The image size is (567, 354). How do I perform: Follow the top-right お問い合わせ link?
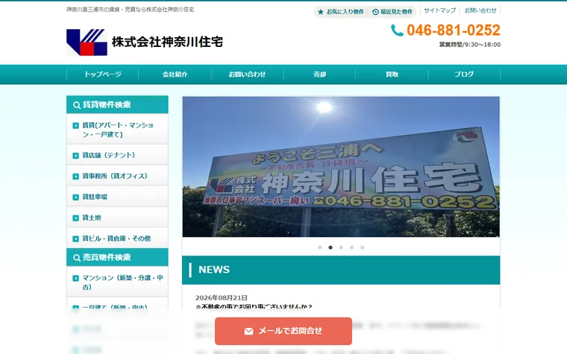480,10
